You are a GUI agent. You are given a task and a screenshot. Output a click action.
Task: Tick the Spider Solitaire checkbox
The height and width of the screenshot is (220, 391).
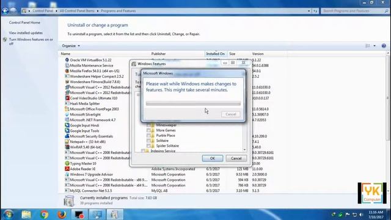tap(148, 145)
